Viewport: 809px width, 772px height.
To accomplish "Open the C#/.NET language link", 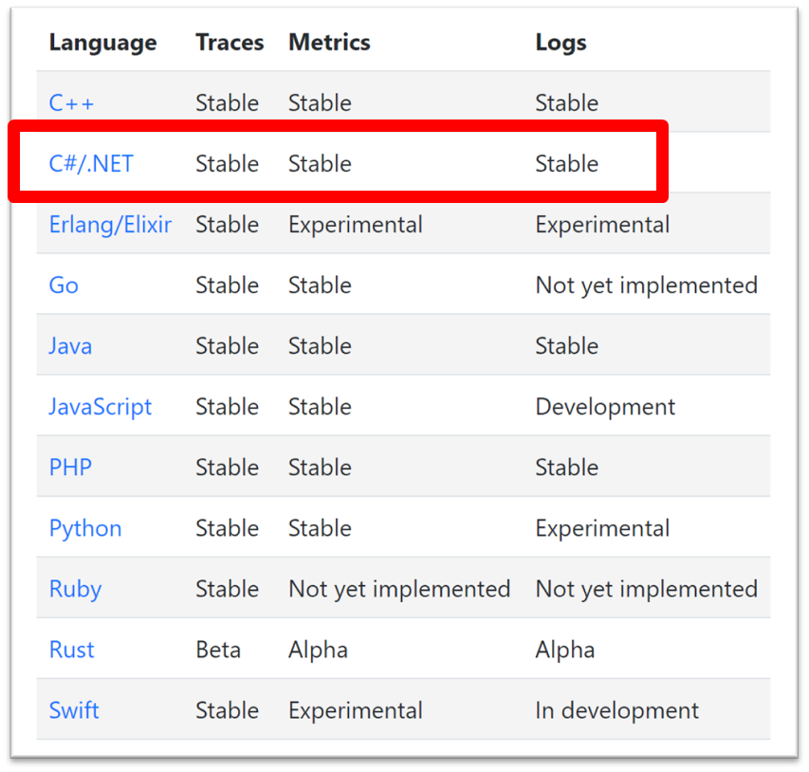I will tap(91, 163).
